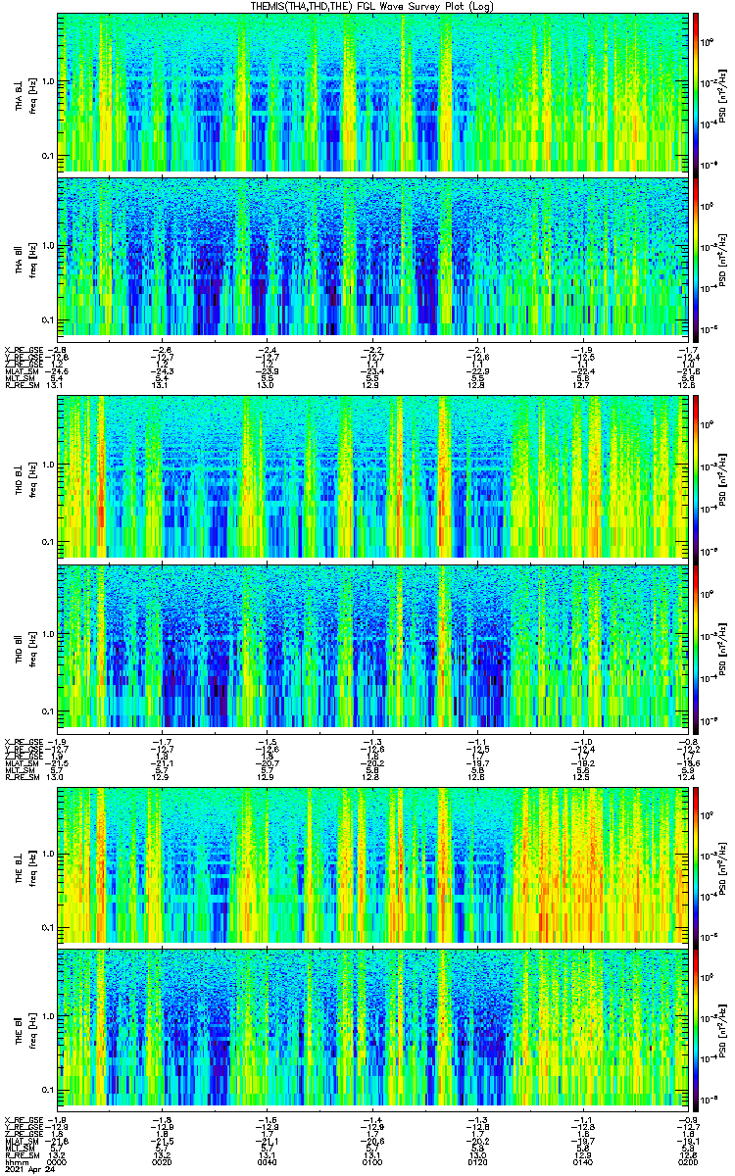Click the R_RE_SM row label under THD panels
The image size is (735, 1176).
23,775
